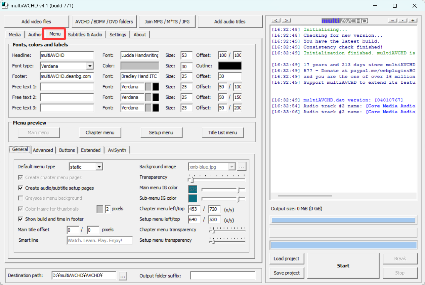Click the previous '<' log arrow button

coord(276,21)
